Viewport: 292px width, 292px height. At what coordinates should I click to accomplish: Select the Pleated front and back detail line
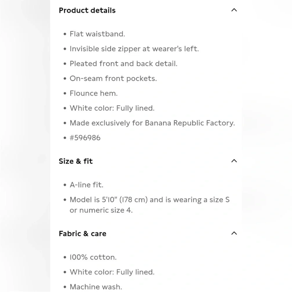click(123, 64)
